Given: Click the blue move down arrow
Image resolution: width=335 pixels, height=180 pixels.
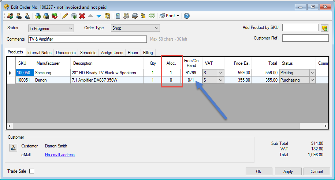Looking at the screenshot, I should coord(98,16).
